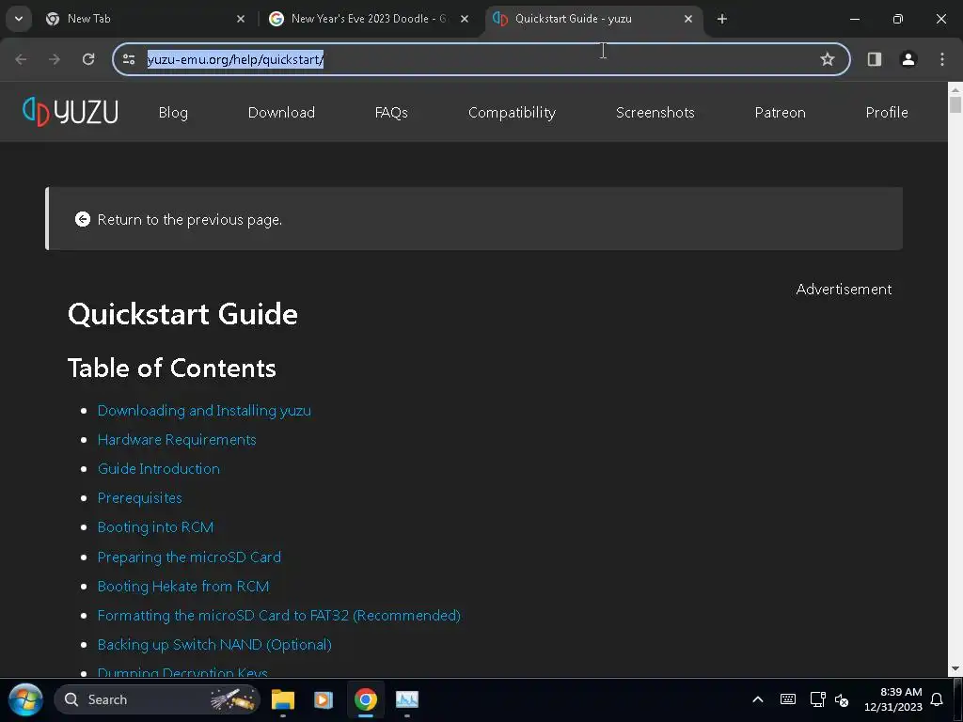
Task: Select the Quickstart Guide - yuzu tab
Action: pyautogui.click(x=593, y=19)
